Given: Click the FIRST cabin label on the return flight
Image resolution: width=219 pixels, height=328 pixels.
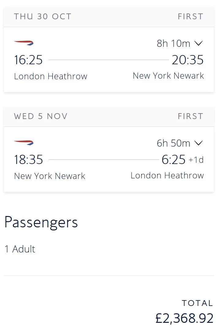Looking at the screenshot, I should coord(191,116).
